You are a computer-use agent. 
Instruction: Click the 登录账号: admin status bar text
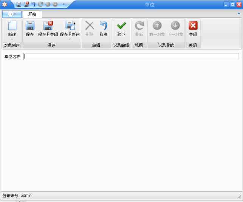pos(17,196)
